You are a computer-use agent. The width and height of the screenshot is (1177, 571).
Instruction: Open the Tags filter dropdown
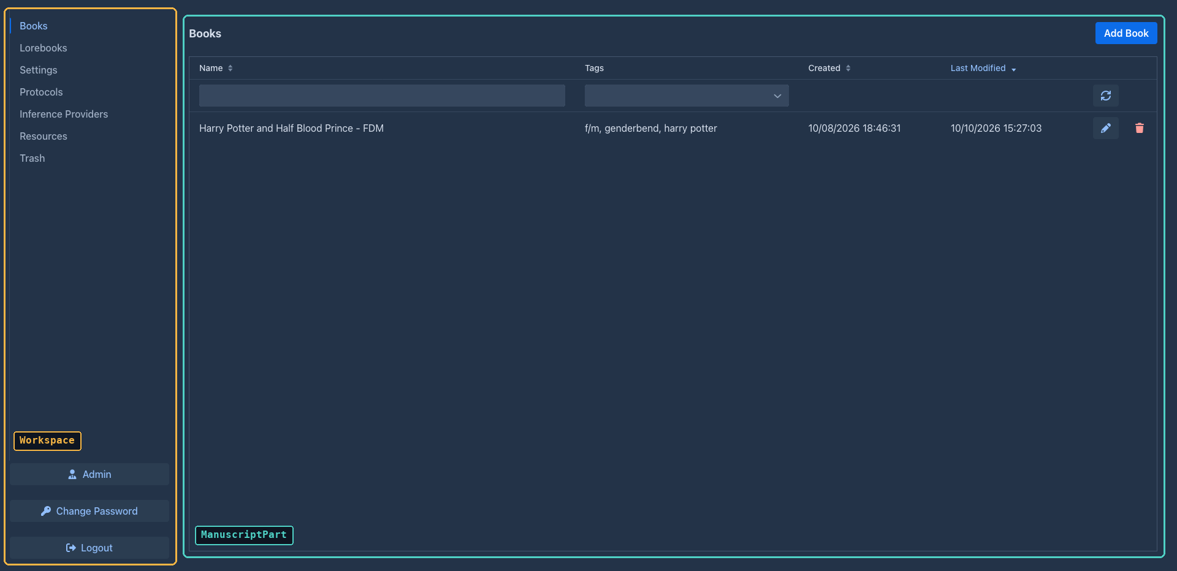(x=687, y=96)
